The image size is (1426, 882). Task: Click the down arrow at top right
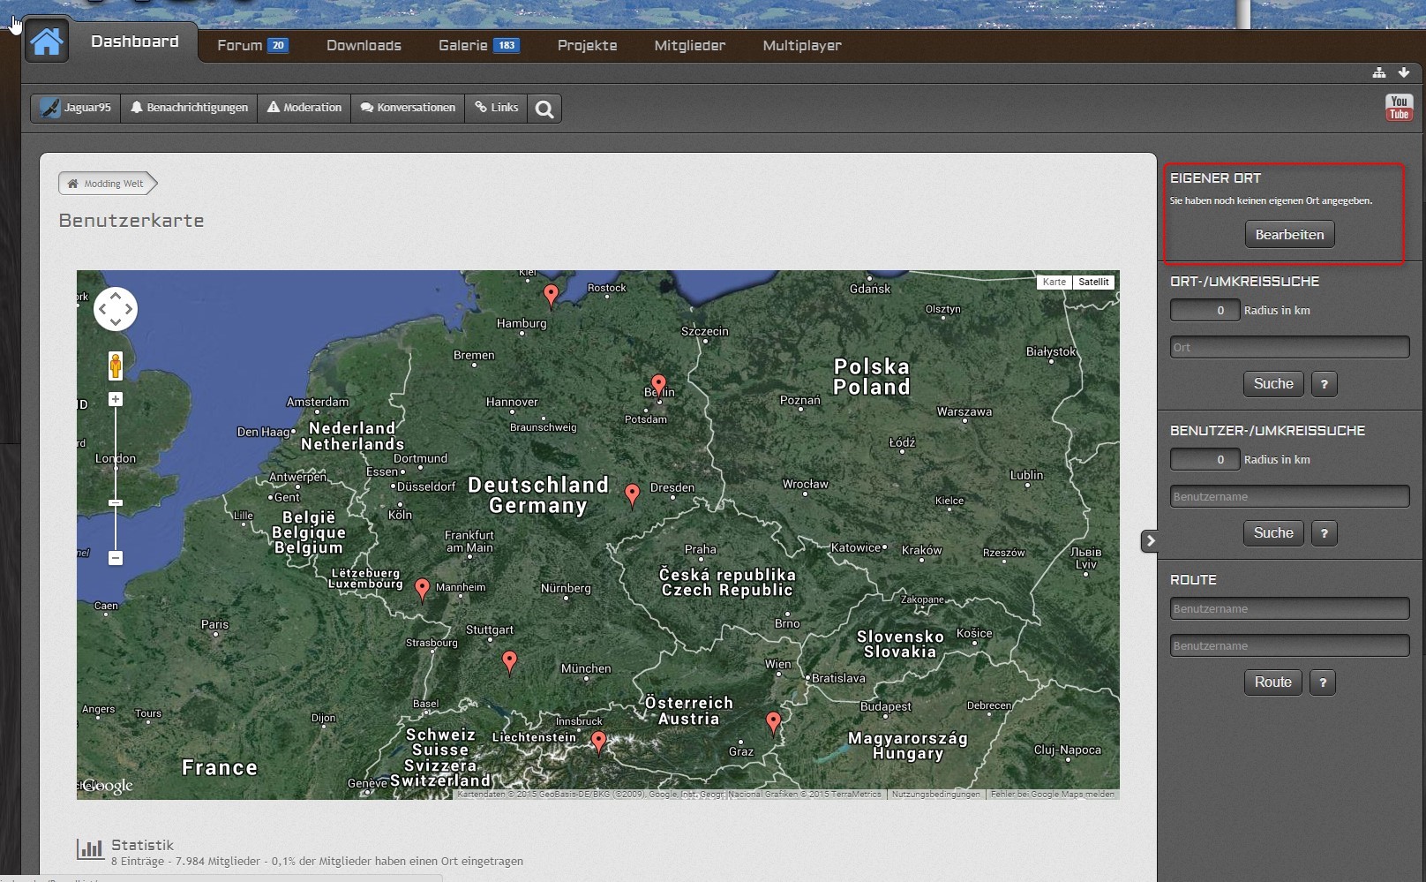[x=1403, y=72]
